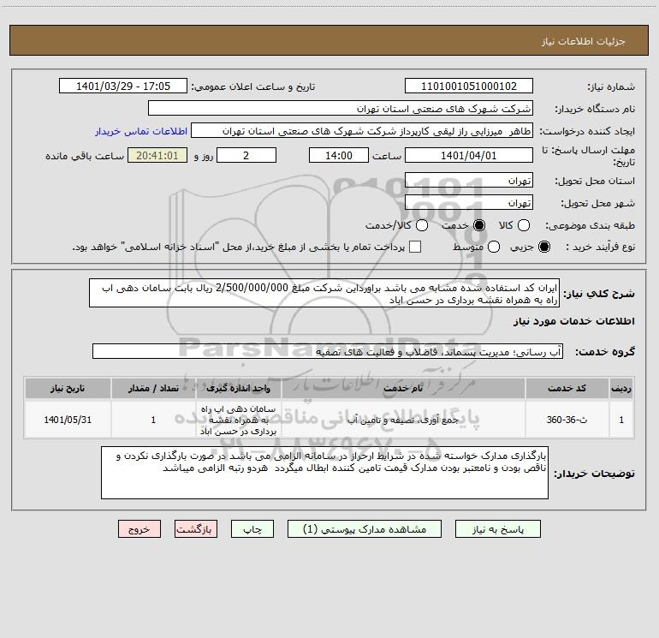This screenshot has height=638, width=659.
Task: Click the ردیف column header
Action: pos(621,388)
